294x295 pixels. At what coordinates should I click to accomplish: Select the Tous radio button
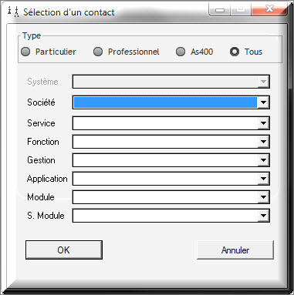tap(235, 52)
